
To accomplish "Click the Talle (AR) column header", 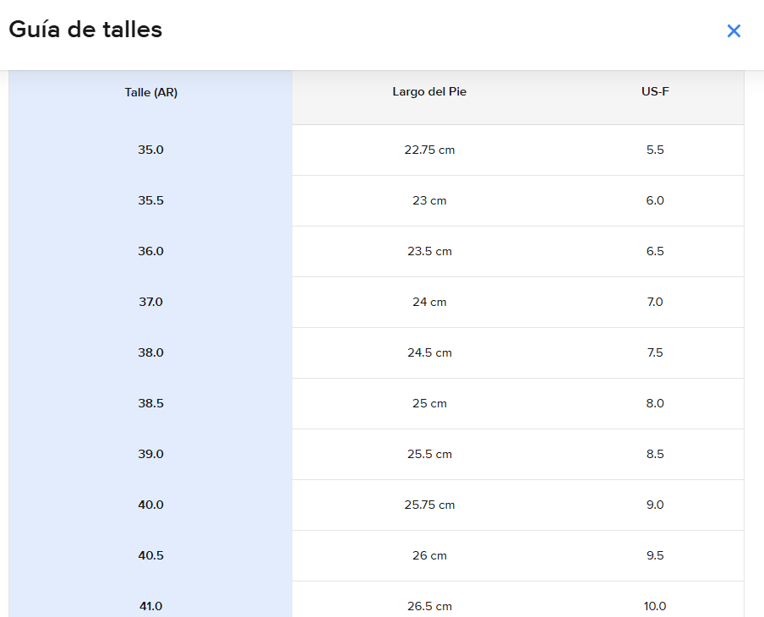I will coord(150,92).
